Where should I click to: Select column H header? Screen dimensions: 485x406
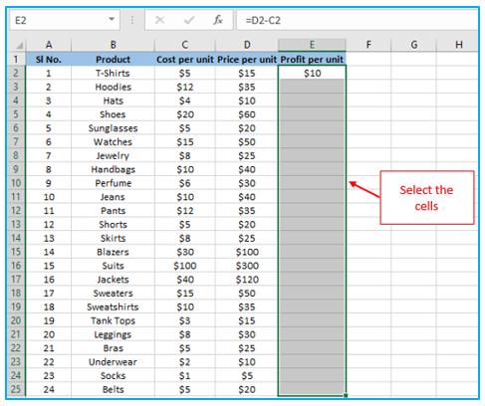point(458,45)
